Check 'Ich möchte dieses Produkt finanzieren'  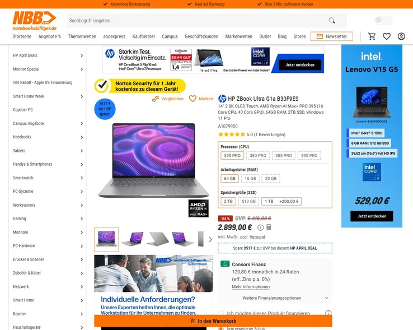tap(221, 313)
